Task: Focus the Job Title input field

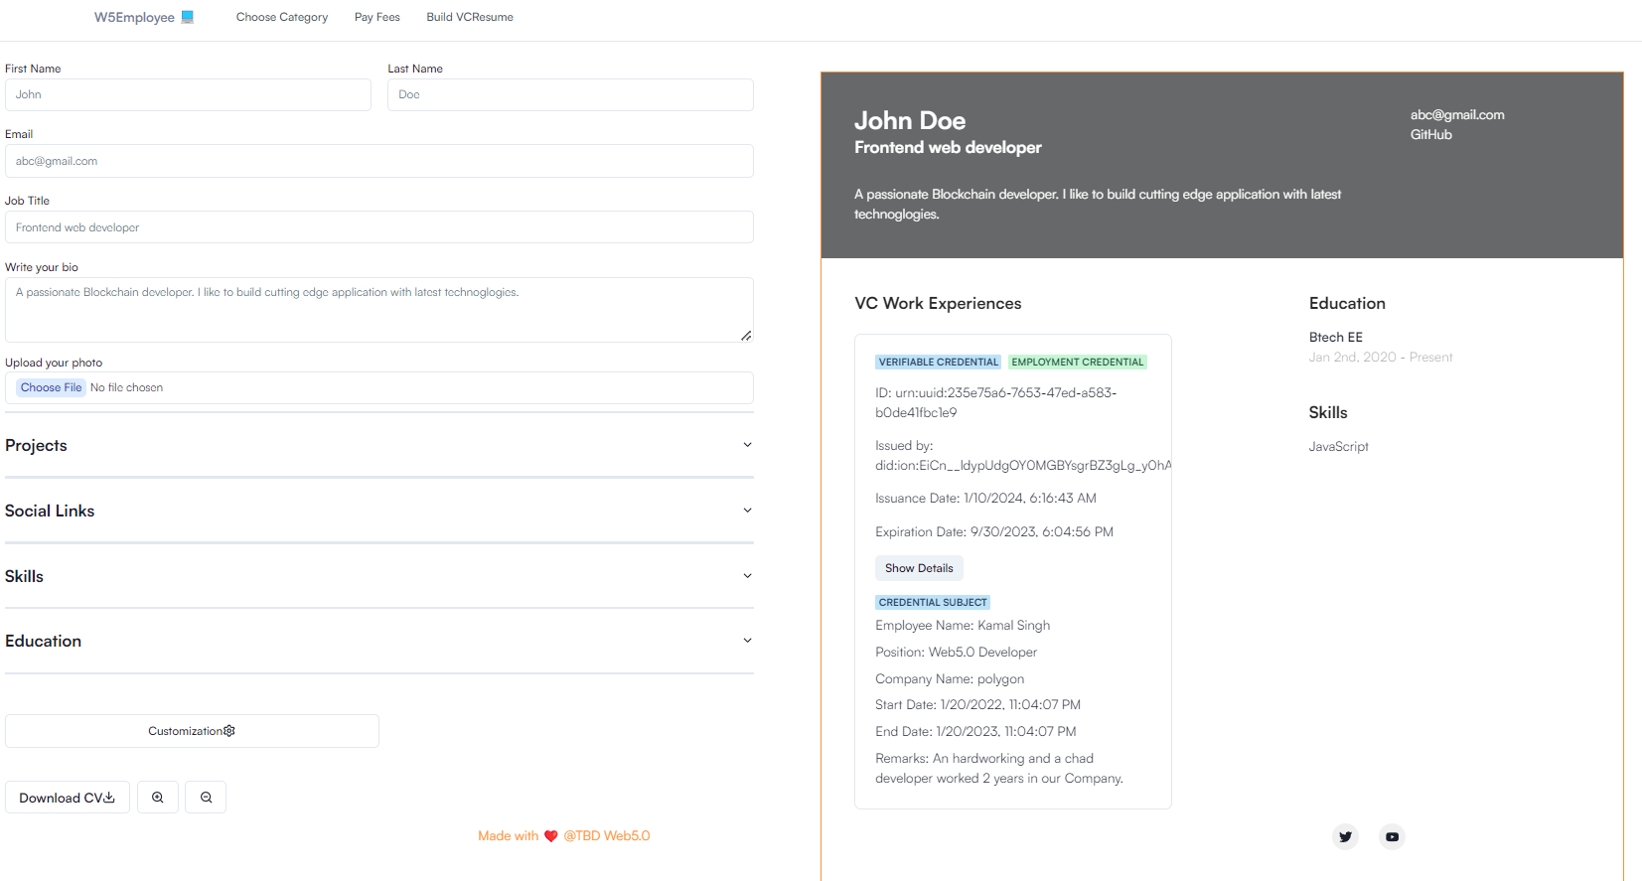Action: click(378, 227)
